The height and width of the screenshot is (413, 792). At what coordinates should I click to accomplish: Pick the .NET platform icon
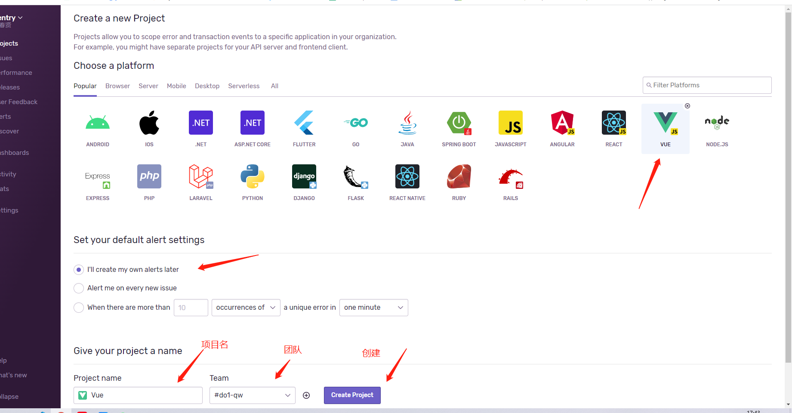pyautogui.click(x=201, y=123)
